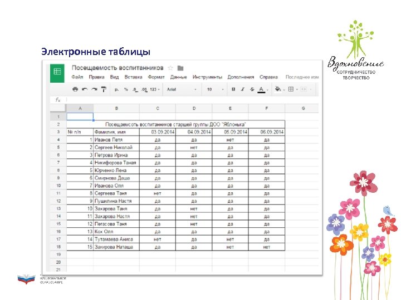Click the 'Пушилина Настя' name cell
Image resolution: width=401 pixels, height=300 pixels.
(x=116, y=201)
